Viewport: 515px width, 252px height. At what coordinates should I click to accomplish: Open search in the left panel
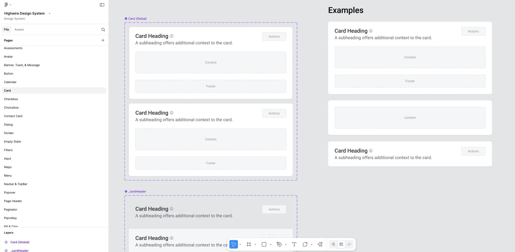[x=103, y=29]
